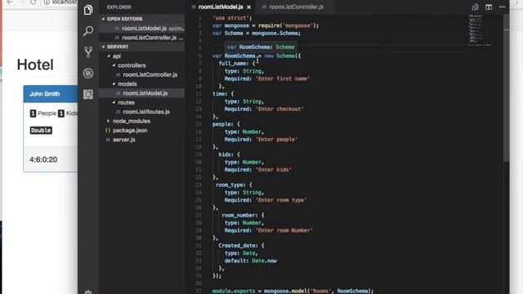Split the editor with the split icon

[489, 7]
